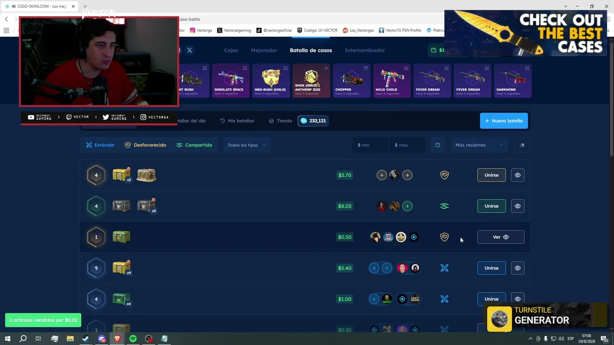Viewport: 614px width, 345px height.
Task: Open File Explorer from the taskbar
Action: pyautogui.click(x=70, y=339)
